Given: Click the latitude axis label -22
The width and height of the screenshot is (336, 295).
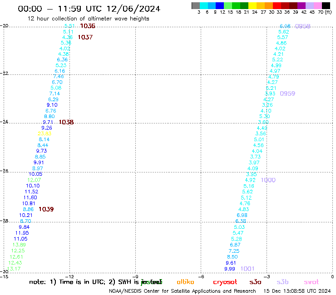Looking at the screenshot, I should pyautogui.click(x=4, y=73).
